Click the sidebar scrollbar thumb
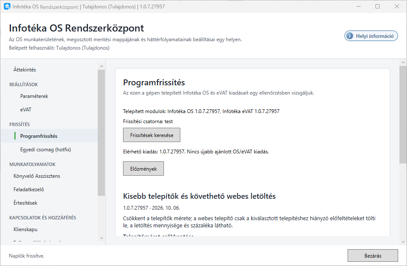This screenshot has height=266, width=407. (102, 133)
